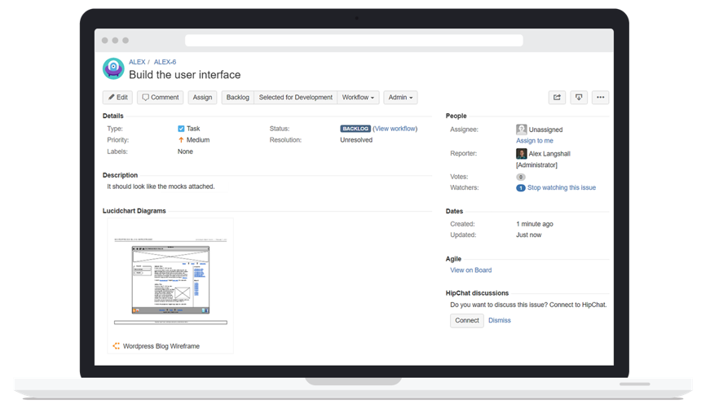Viewport: 710px width, 404px height.
Task: Click the Assign to me link
Action: coord(534,141)
